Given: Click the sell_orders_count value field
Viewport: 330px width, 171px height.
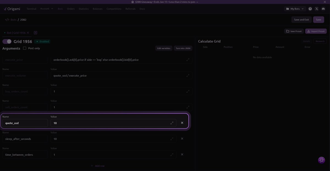Looking at the screenshot, I should [121, 107].
